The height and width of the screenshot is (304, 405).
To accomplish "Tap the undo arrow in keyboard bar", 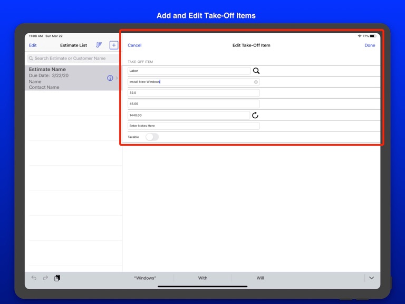I will 34,278.
